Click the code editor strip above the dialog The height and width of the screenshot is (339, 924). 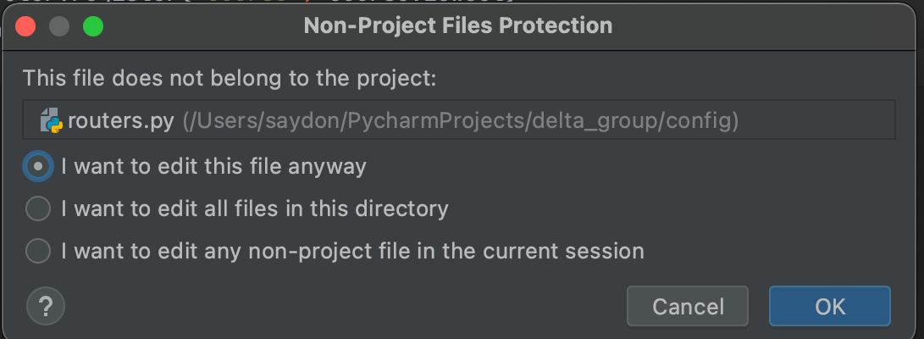462,2
